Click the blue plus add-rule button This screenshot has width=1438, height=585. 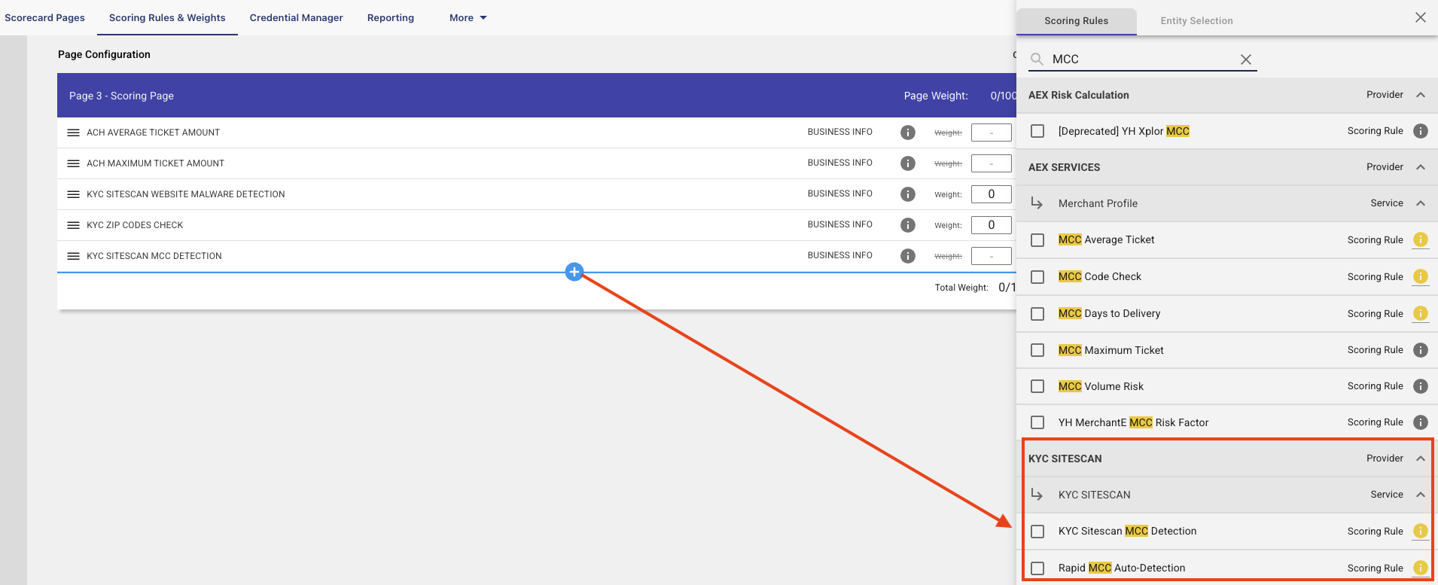coord(574,272)
